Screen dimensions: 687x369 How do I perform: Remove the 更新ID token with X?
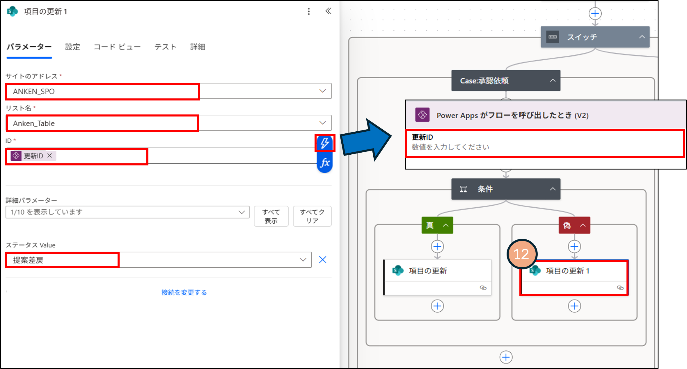(x=50, y=156)
